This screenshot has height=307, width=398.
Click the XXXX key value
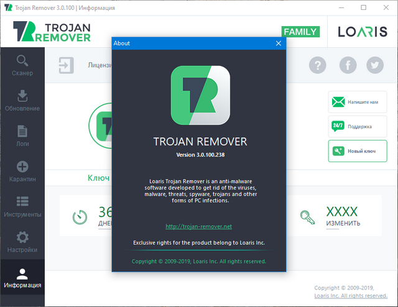pos(342,211)
